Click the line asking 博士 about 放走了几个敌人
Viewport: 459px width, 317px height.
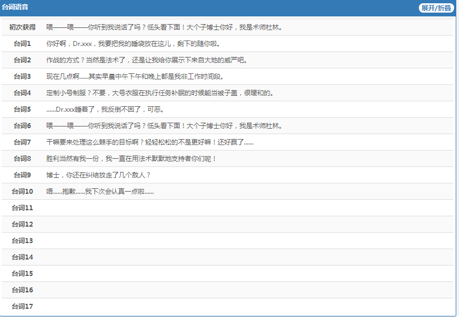pos(98,175)
